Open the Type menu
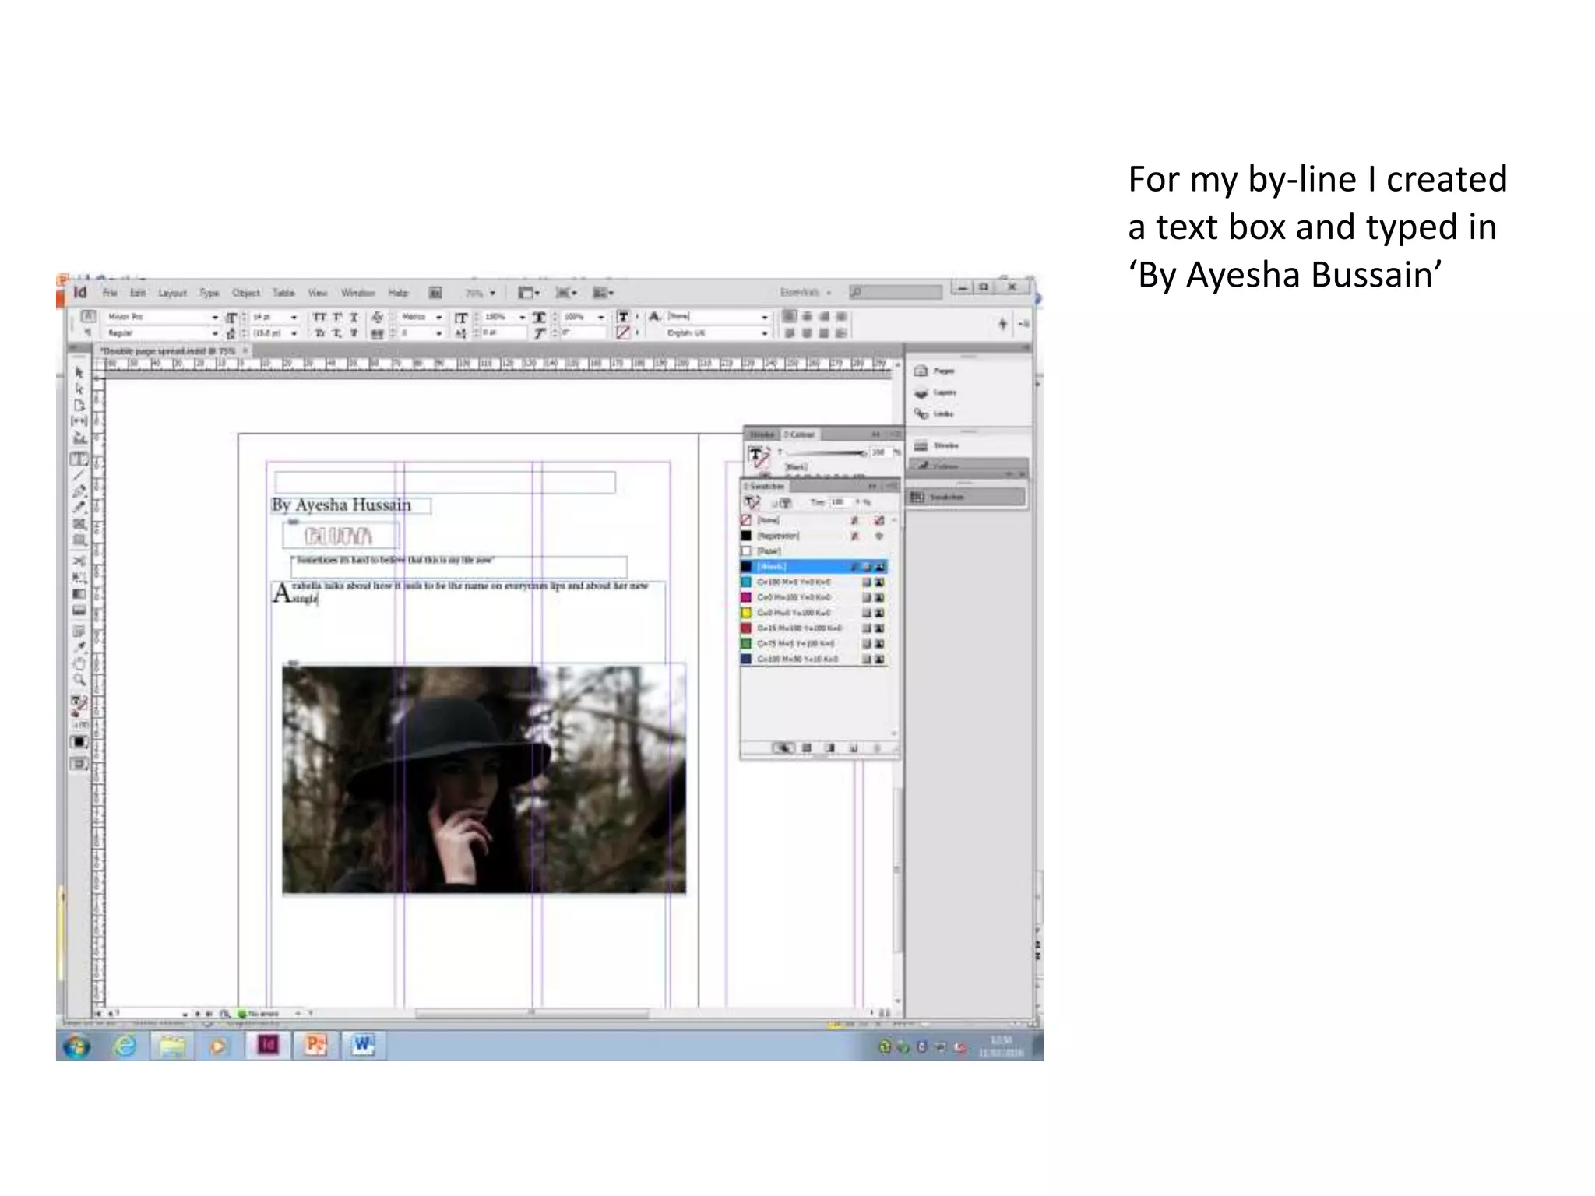This screenshot has width=1595, height=1196. click(209, 293)
